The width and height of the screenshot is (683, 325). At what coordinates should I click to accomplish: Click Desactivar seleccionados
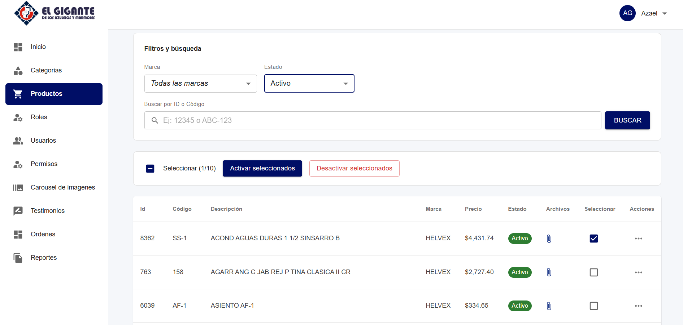click(x=354, y=168)
